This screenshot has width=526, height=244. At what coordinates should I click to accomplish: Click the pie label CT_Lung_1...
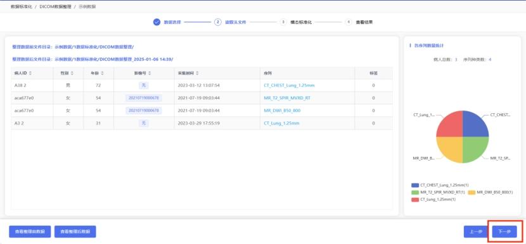(424, 114)
